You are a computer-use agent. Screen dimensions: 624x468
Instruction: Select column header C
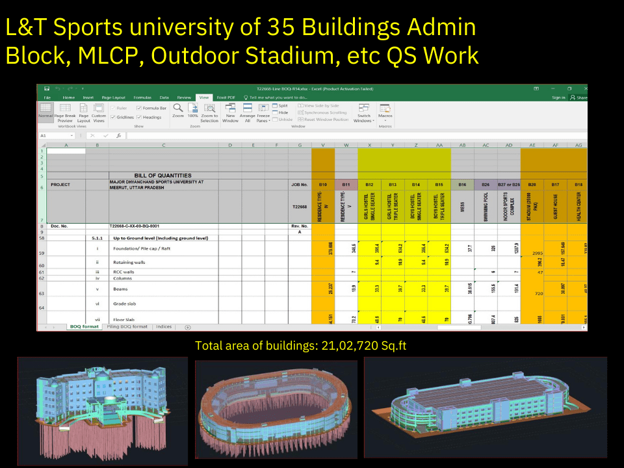pyautogui.click(x=164, y=145)
